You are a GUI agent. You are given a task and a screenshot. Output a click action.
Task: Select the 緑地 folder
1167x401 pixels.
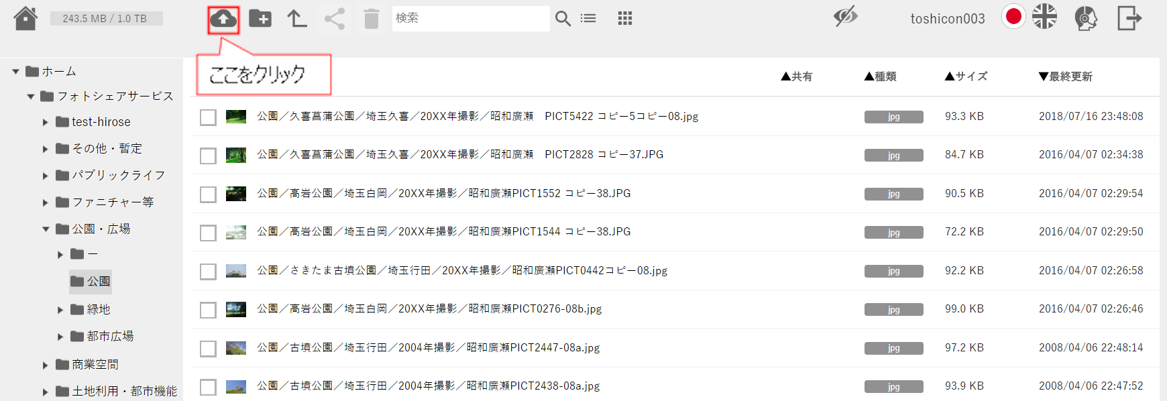click(91, 310)
